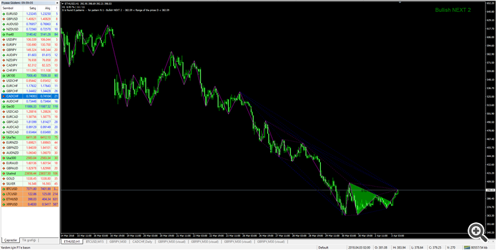The image size is (496, 250).
Task: Click the LTCUSD symbol arrow icon
Action: click(3, 194)
